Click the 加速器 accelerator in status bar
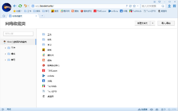The width and height of the screenshot is (178, 111). [142, 110]
